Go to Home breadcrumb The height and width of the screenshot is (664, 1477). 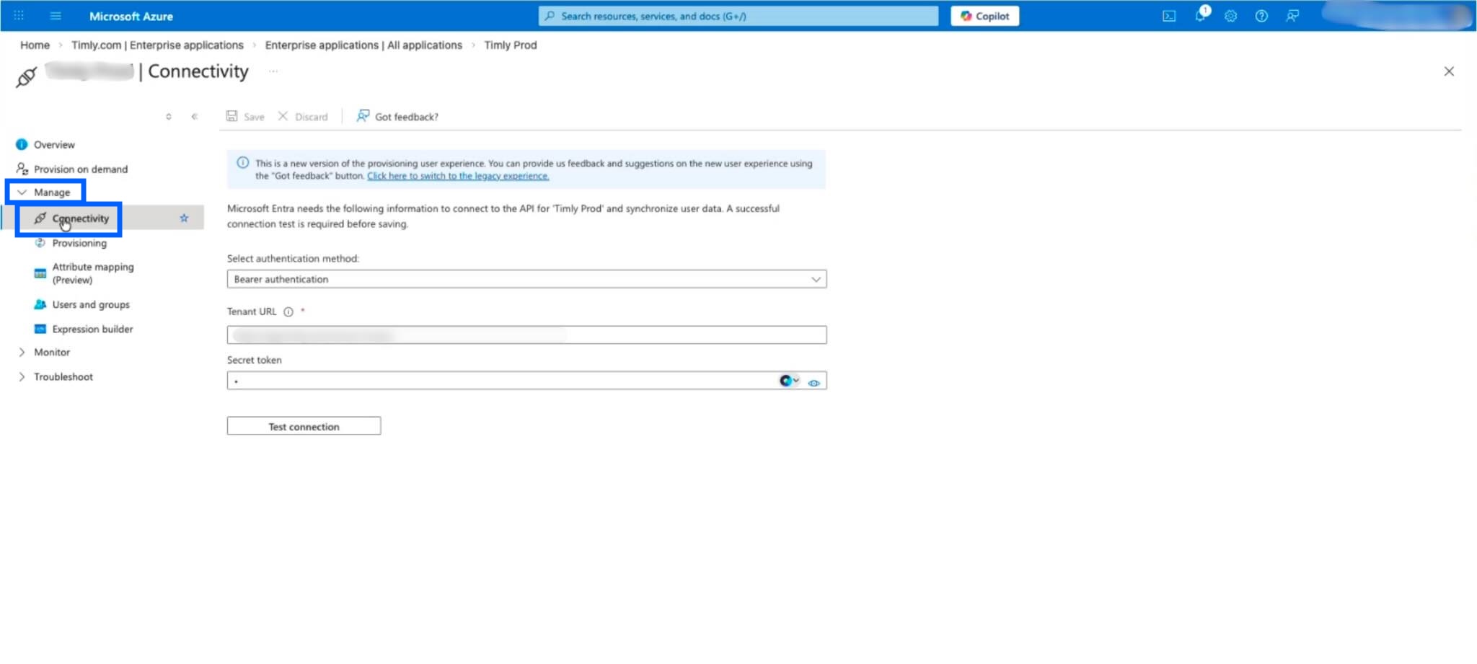pyautogui.click(x=35, y=45)
